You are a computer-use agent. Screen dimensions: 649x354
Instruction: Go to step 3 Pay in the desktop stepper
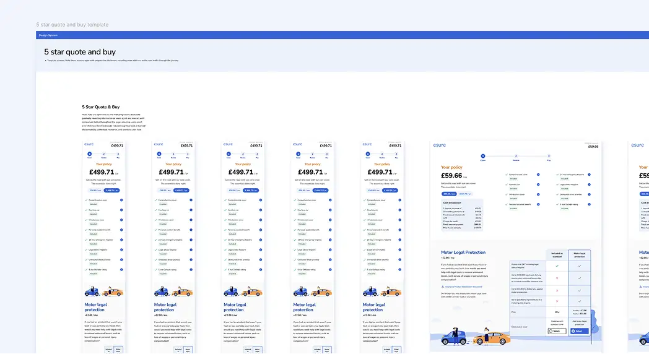tap(549, 157)
